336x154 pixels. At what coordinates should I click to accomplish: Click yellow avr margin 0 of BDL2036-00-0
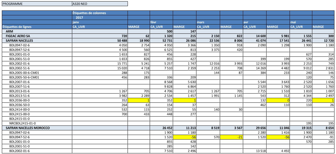pos(278,100)
